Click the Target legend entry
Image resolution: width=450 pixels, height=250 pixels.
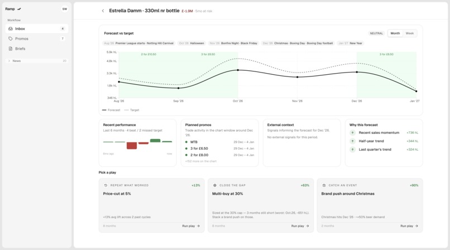pos(132,110)
